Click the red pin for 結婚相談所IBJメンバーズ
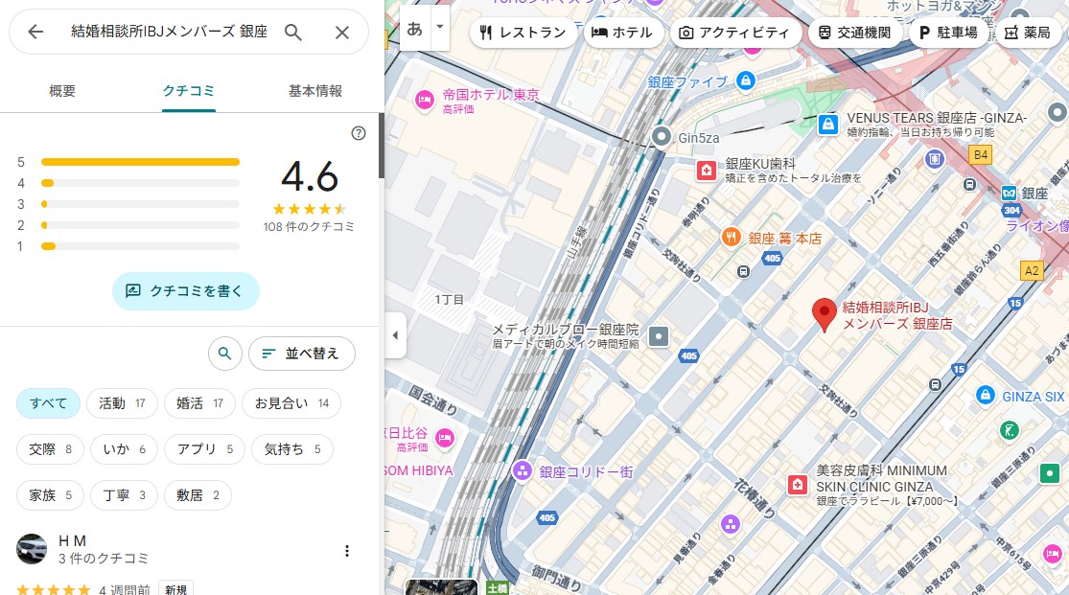1069x595 pixels. click(823, 314)
